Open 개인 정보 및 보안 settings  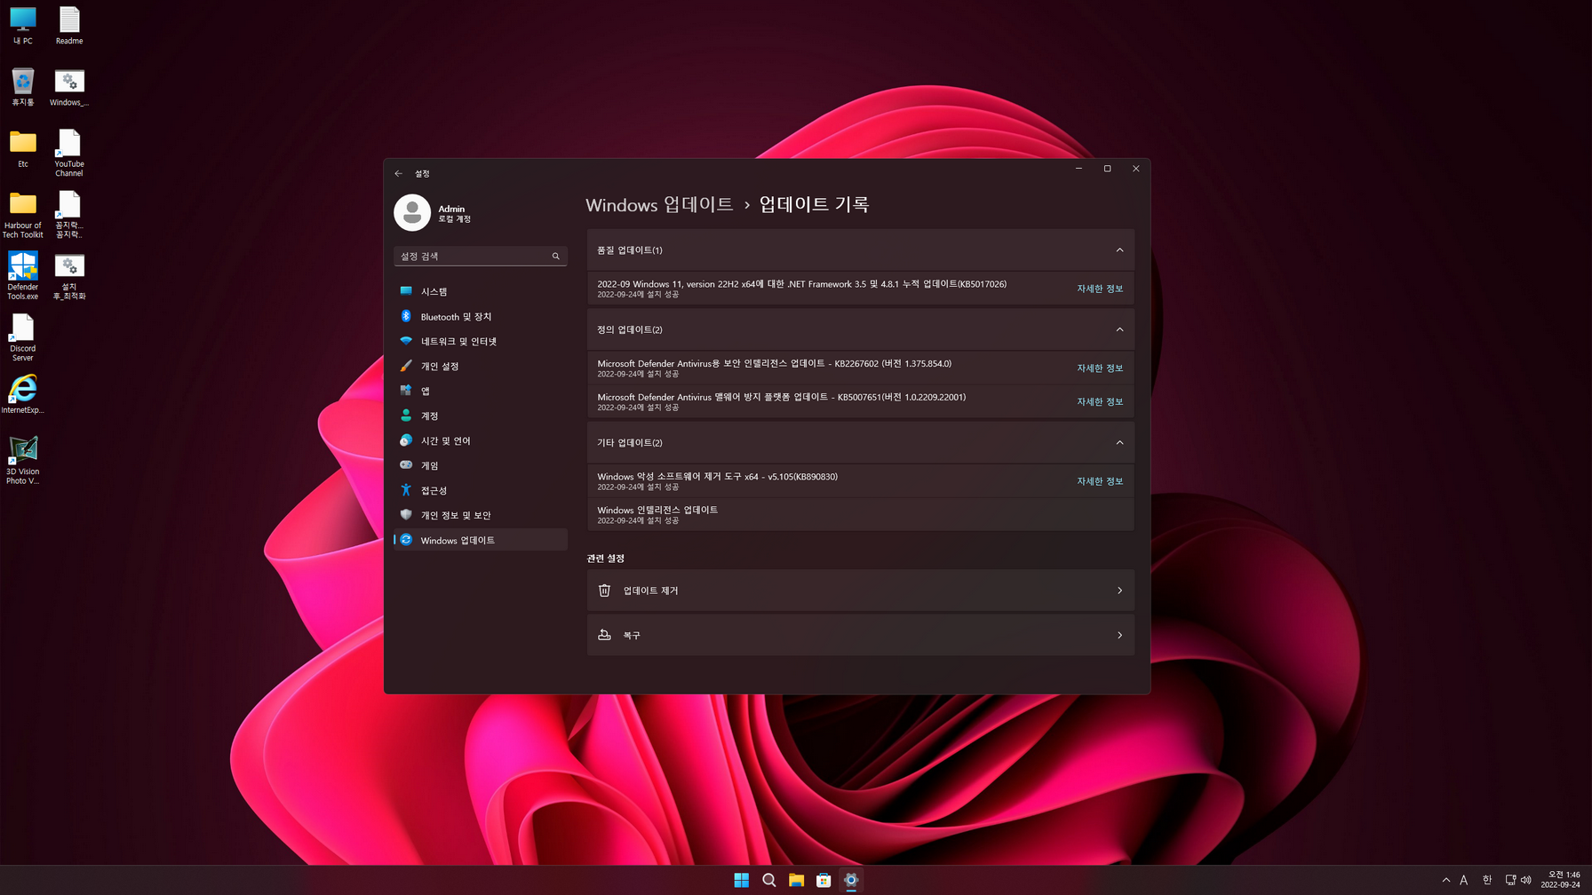click(480, 515)
